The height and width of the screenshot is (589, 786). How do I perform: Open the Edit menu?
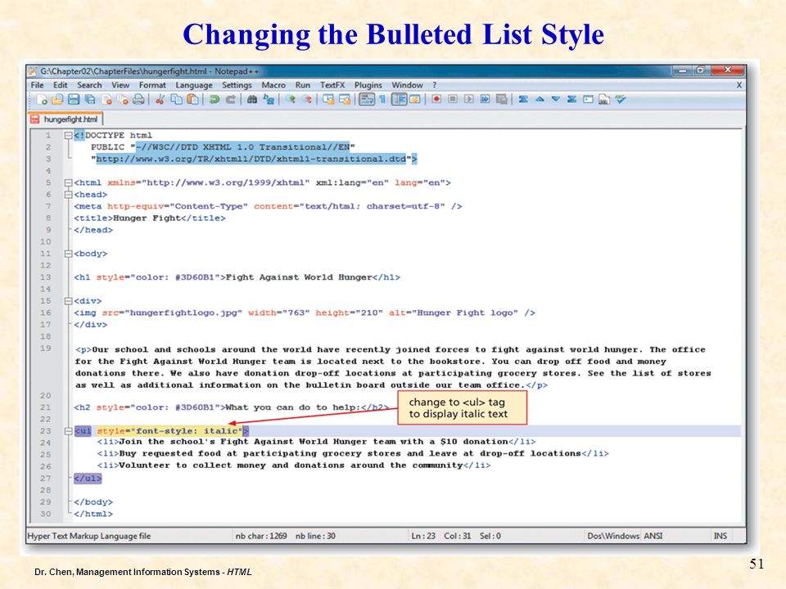(x=60, y=85)
